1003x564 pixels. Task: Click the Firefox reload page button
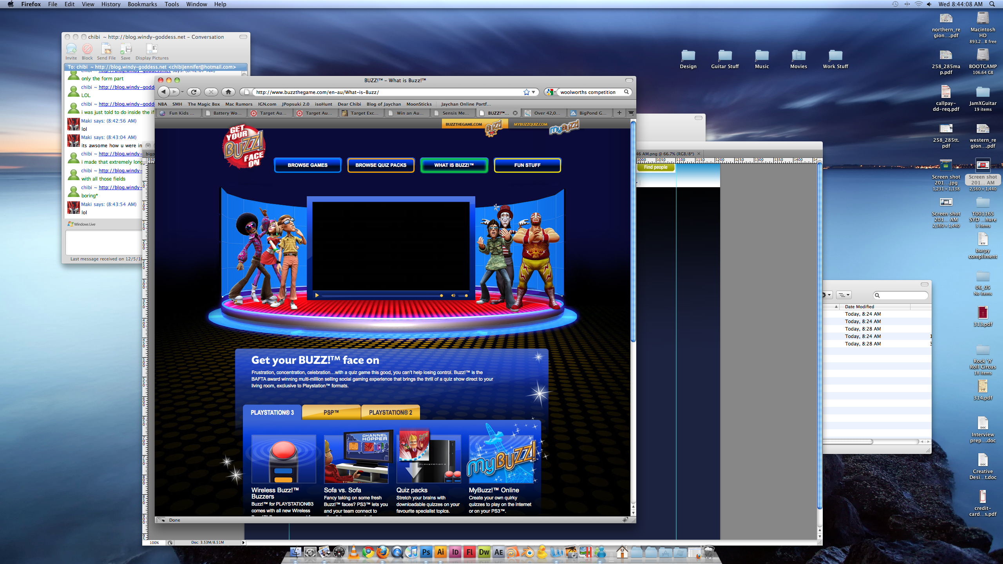coord(194,92)
